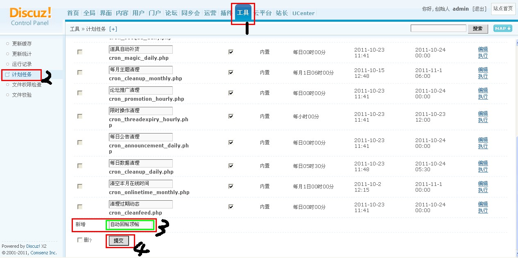
Task: Focus the search box in the header
Action: (439, 28)
